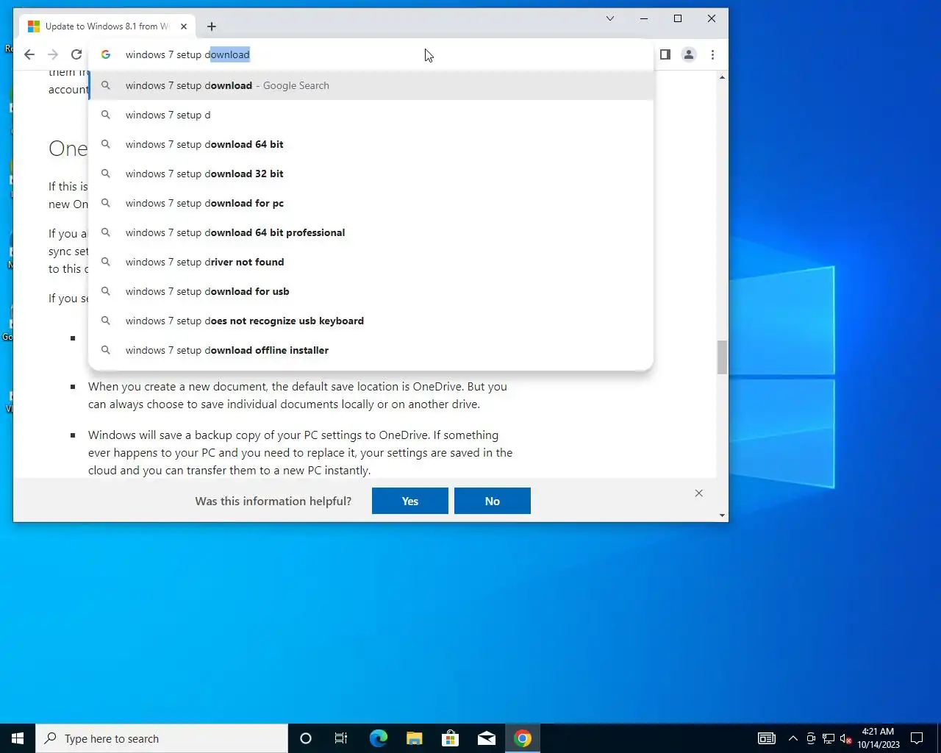
Task: Select suggestion 'does not recognize usb keyboard'
Action: [x=371, y=321]
